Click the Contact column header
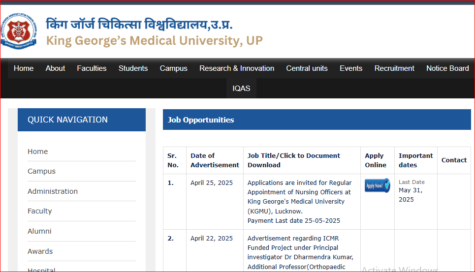The height and width of the screenshot is (272, 475). [454, 160]
